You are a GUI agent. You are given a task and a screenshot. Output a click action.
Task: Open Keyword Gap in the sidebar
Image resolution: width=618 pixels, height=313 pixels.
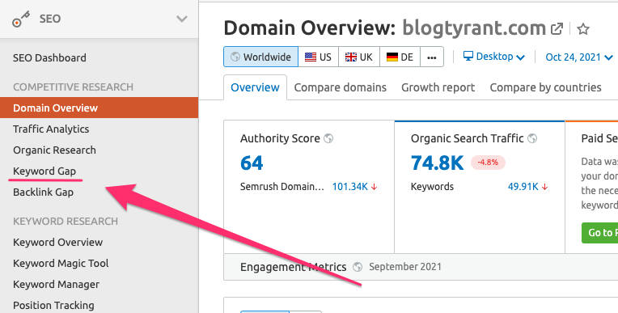[44, 171]
